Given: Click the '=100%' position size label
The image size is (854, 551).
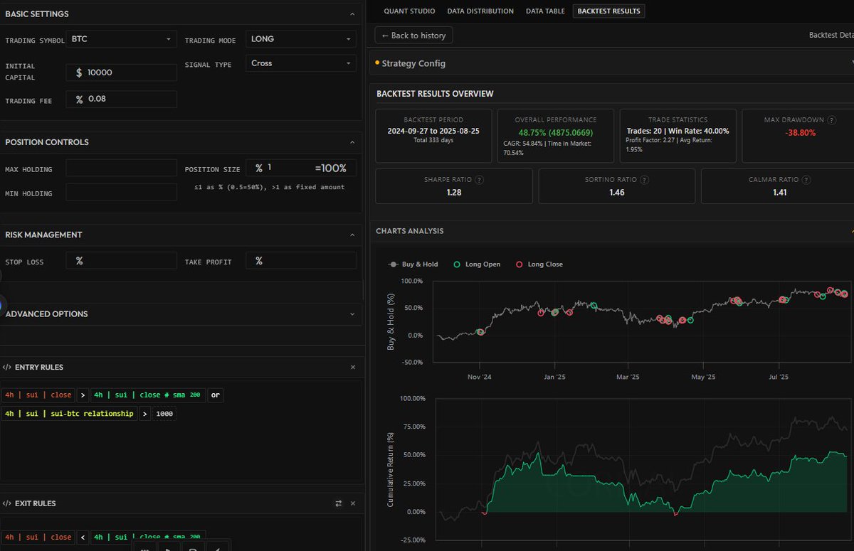Looking at the screenshot, I should [330, 168].
